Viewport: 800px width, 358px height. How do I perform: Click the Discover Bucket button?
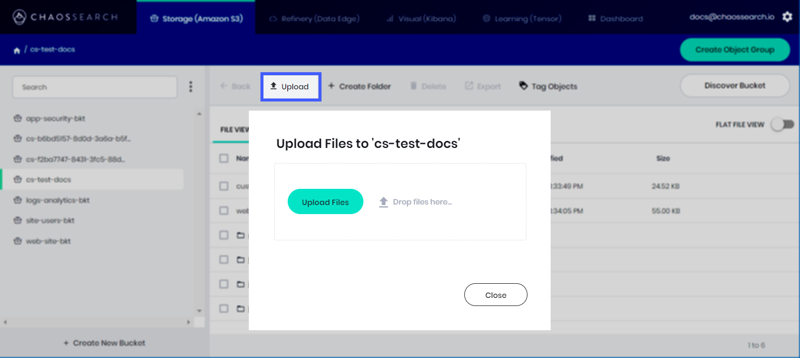click(x=735, y=86)
